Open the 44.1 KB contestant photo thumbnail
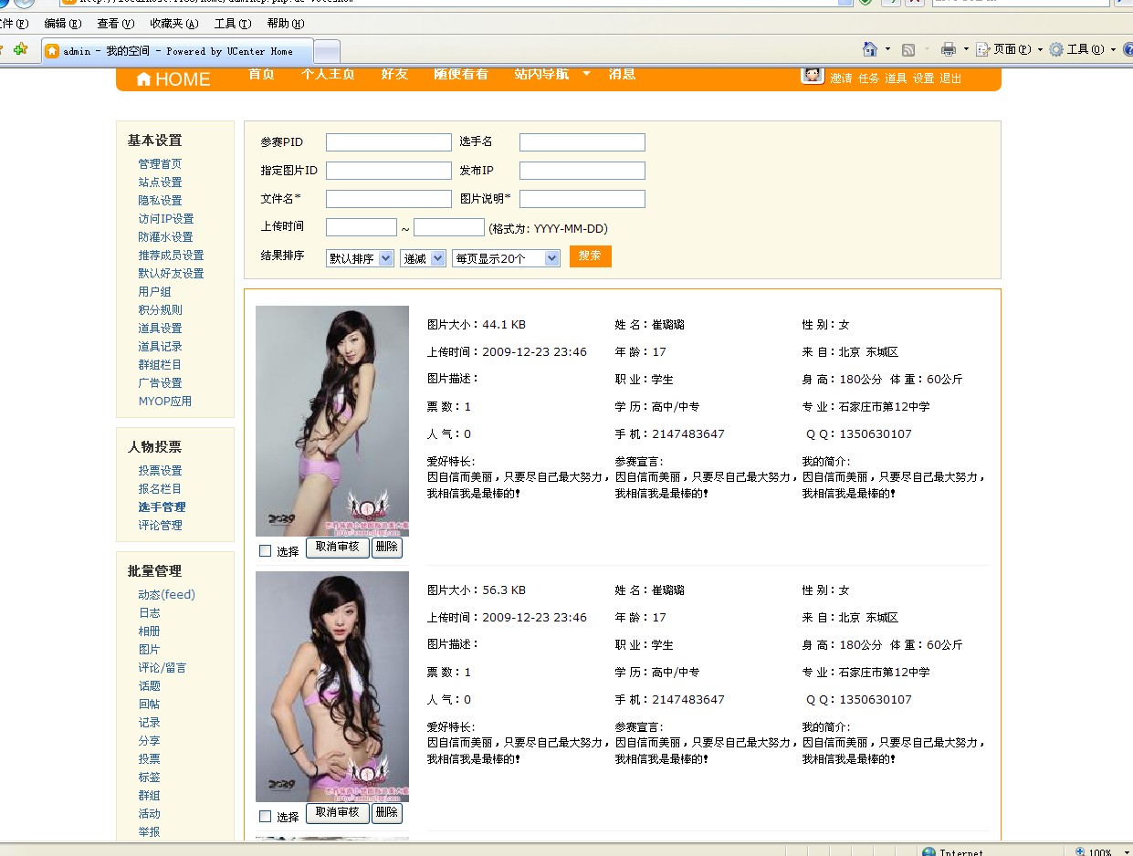Screen dimensions: 1133x856 coord(332,421)
